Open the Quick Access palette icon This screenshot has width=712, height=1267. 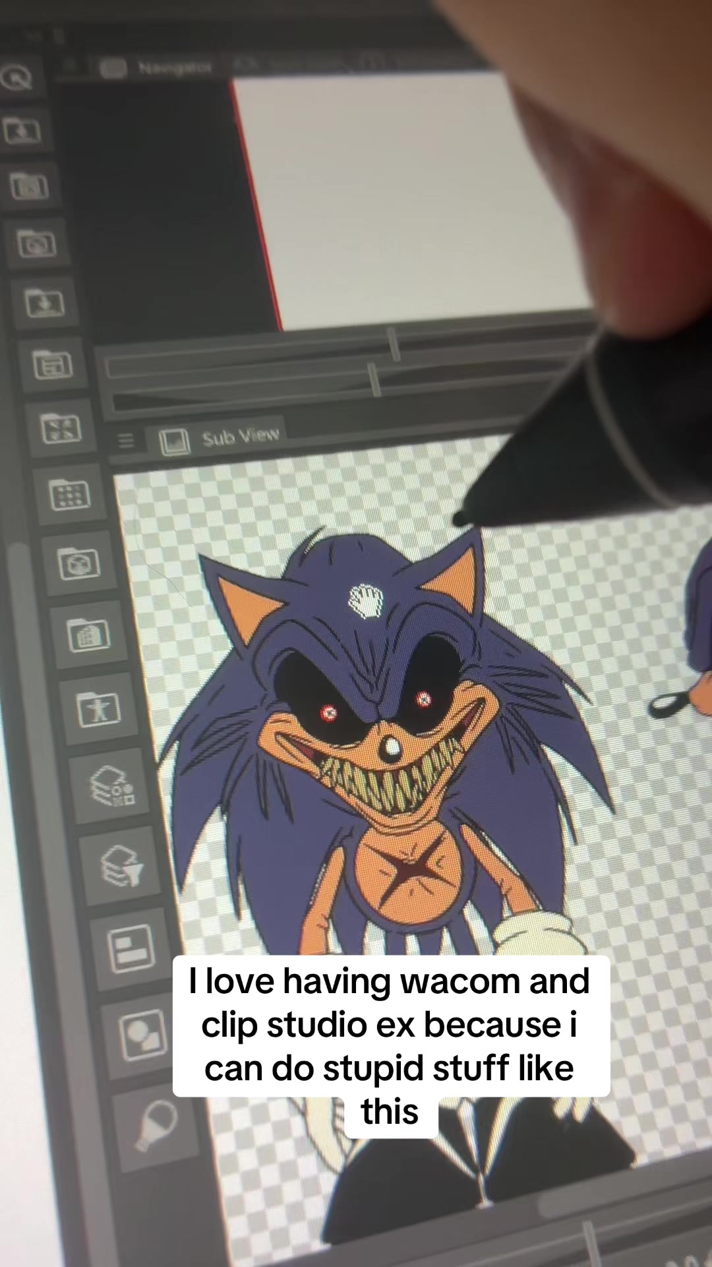coord(16,79)
